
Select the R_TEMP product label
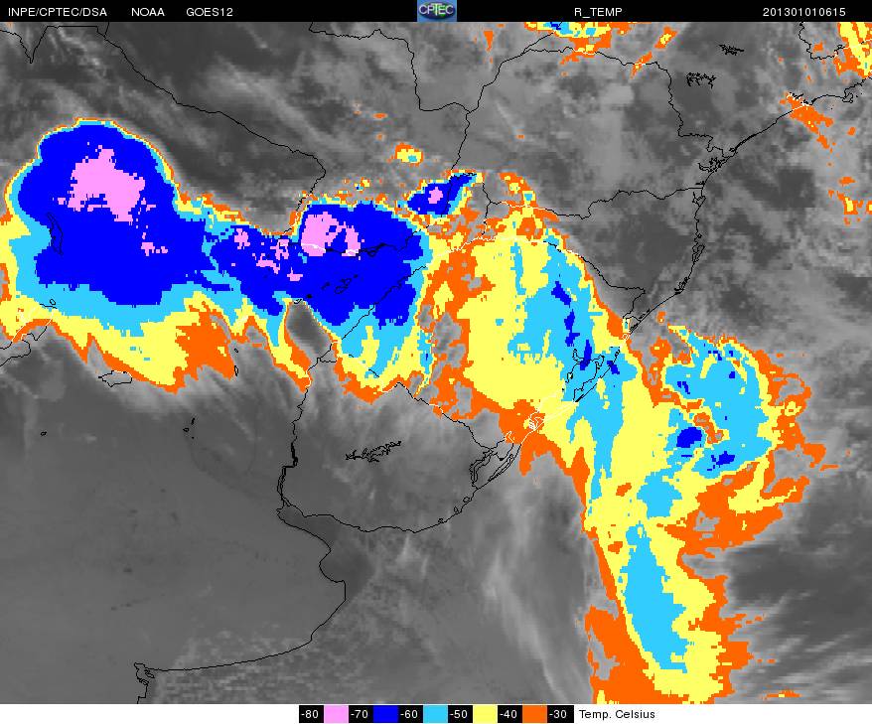599,12
